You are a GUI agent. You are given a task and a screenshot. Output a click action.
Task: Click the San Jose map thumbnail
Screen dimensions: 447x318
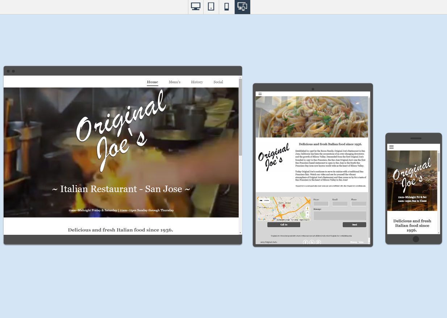[284, 209]
